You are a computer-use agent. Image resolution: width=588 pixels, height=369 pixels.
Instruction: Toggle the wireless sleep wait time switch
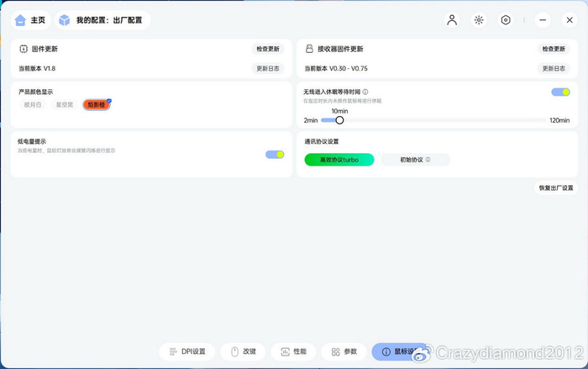[x=560, y=92]
